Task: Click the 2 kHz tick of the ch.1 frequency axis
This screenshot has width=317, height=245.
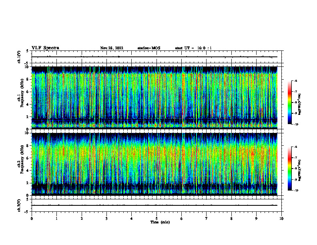Action: (28, 116)
